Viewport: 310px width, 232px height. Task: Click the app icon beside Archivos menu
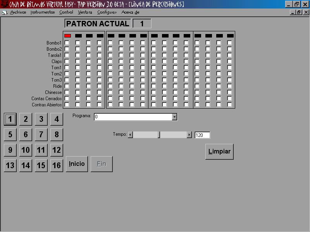click(5, 12)
